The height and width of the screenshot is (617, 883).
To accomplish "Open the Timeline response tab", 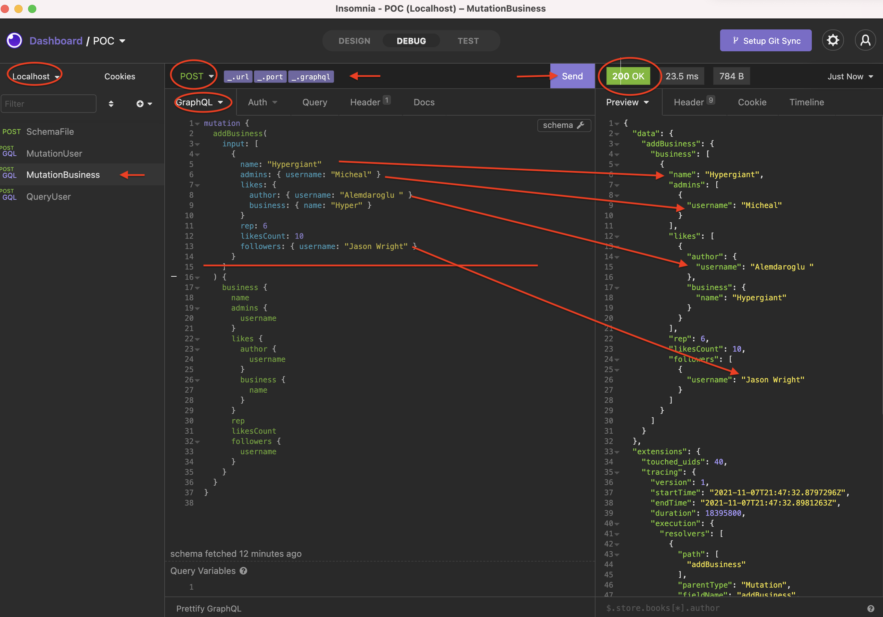I will (806, 102).
